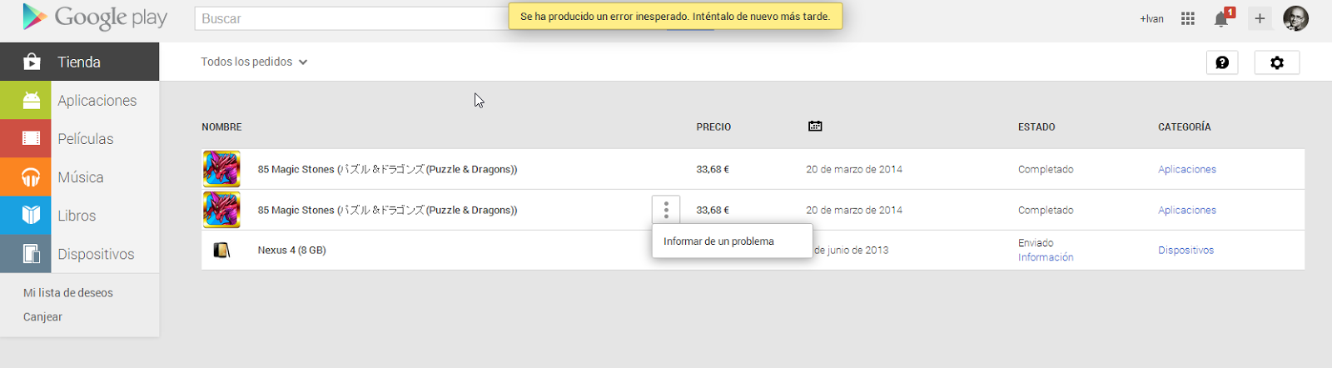
Task: Open the three-dot options menu
Action: [x=666, y=210]
